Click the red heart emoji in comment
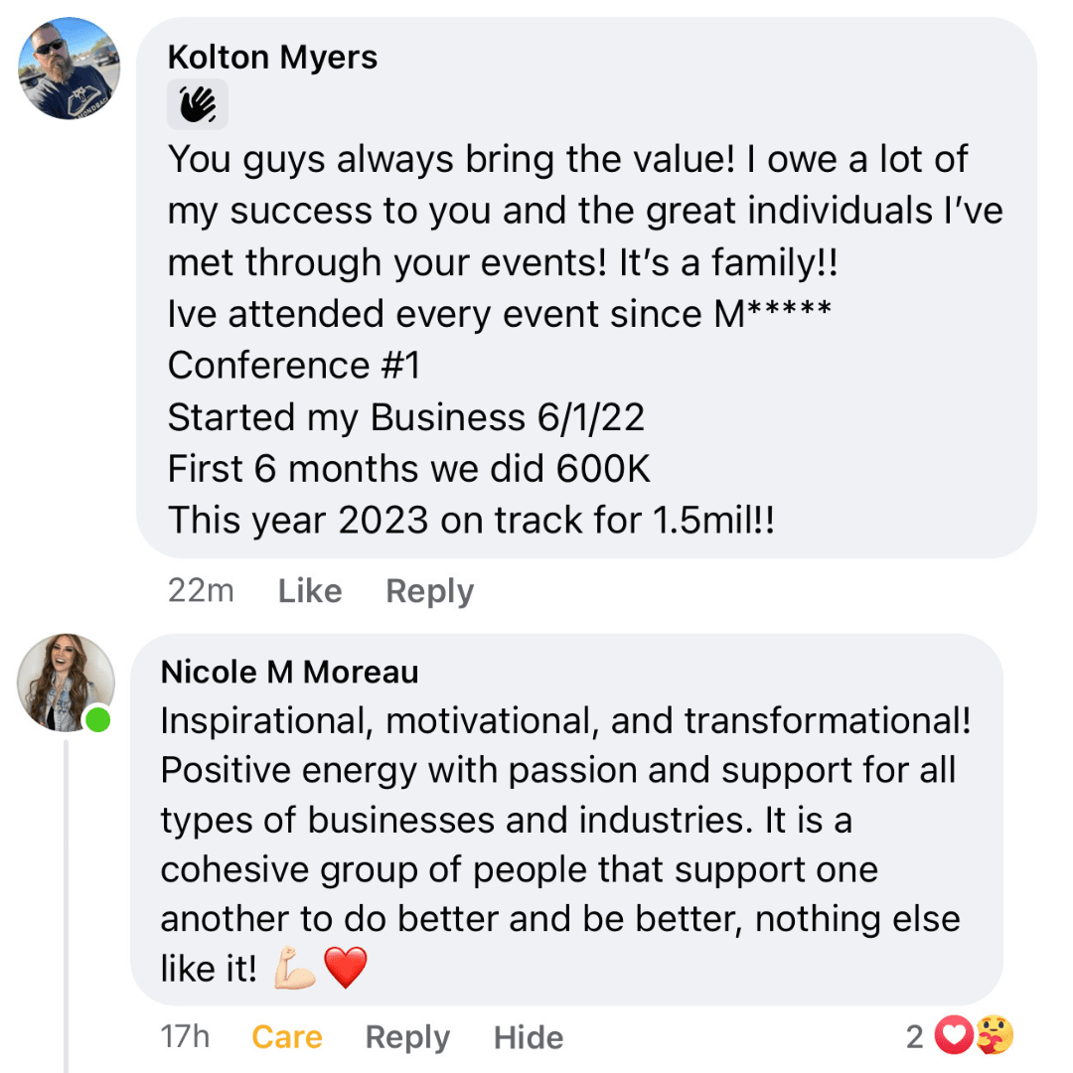This screenshot has width=1073, height=1073. click(x=346, y=968)
